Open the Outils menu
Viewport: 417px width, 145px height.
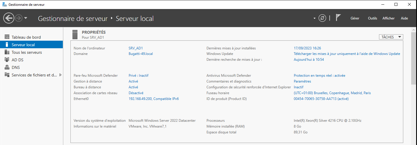tap(372, 18)
